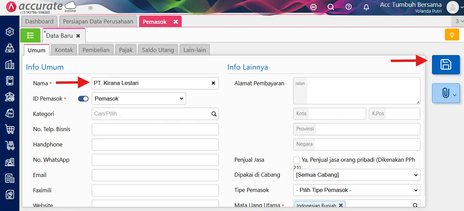This screenshot has height=211, width=464.
Task: Open the paperclip attachment button
Action: [x=446, y=93]
